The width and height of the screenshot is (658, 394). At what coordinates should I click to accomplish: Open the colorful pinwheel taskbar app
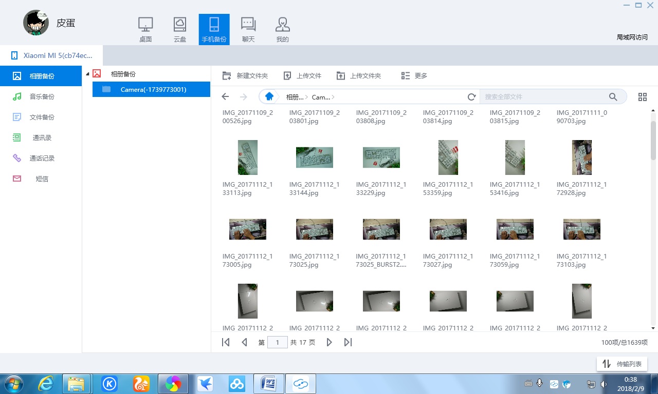click(173, 384)
